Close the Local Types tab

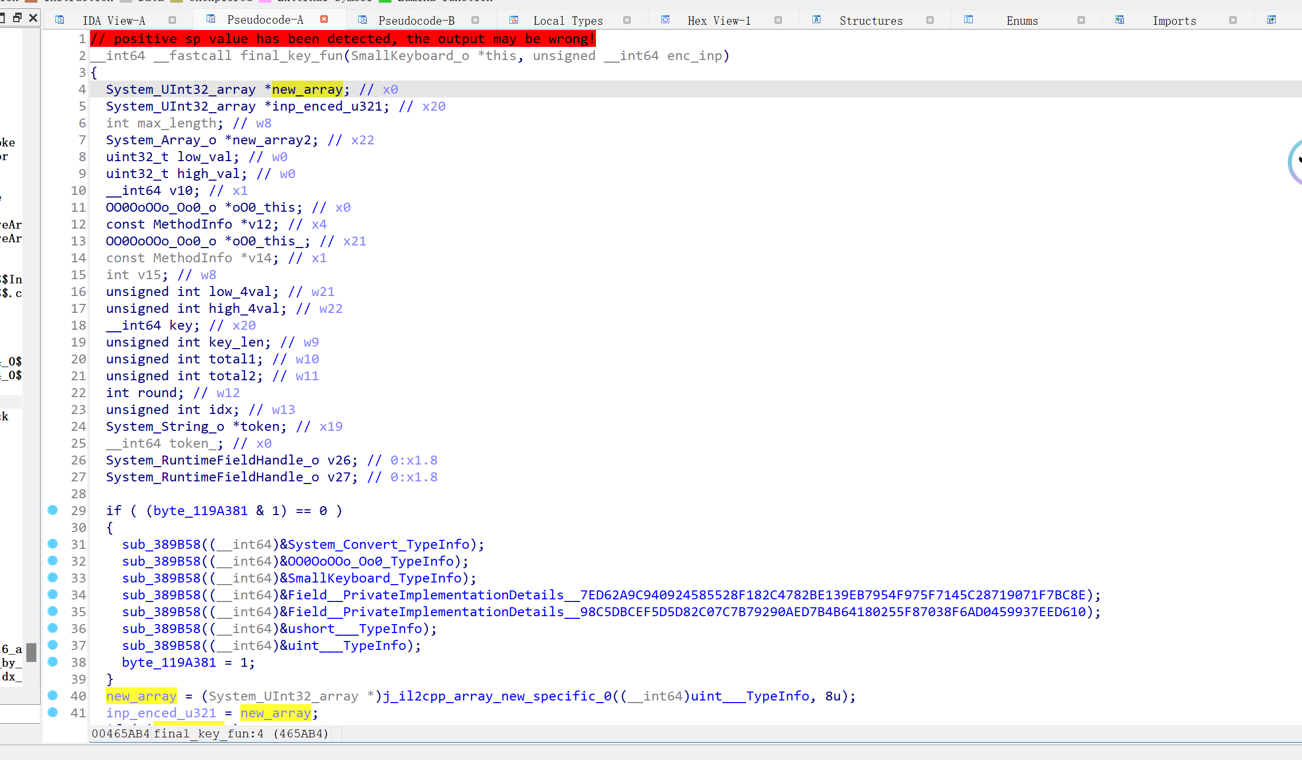tap(627, 20)
